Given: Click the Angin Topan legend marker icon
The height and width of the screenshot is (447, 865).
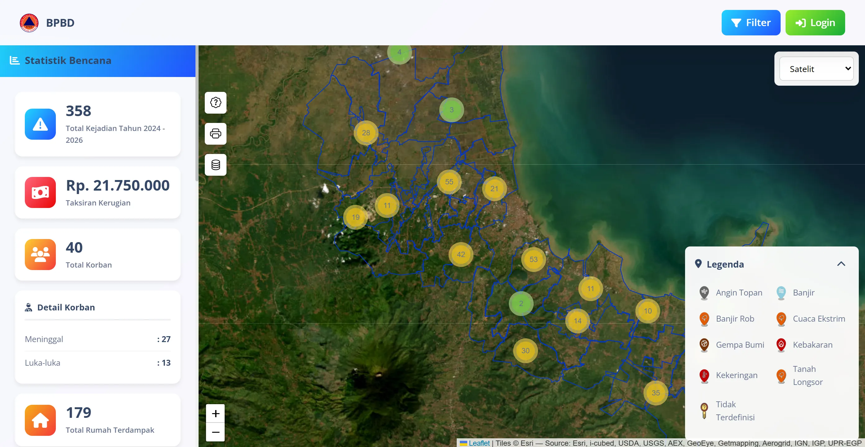Looking at the screenshot, I should (704, 292).
